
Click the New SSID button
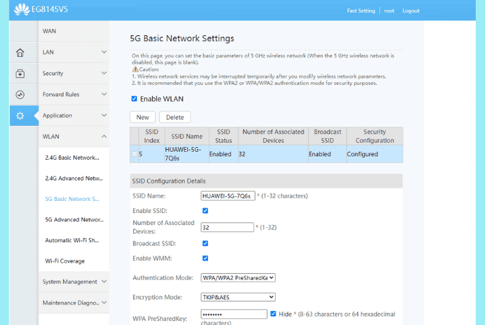143,117
